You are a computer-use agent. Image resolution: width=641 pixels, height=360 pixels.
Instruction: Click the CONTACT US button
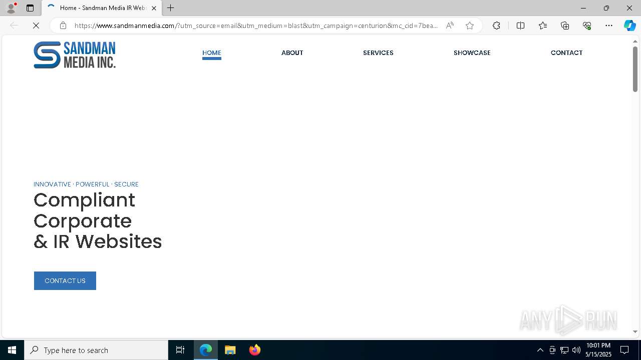tap(65, 281)
